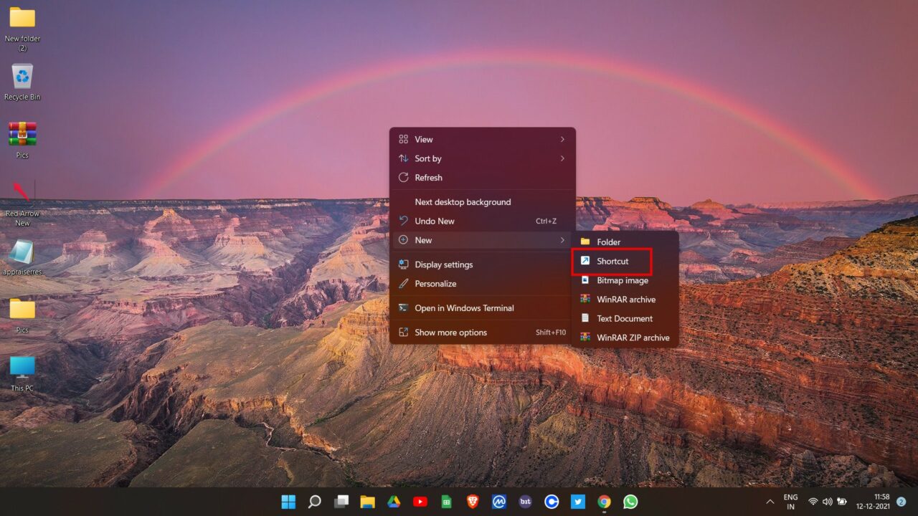
Task: Open the purple bit app in taskbar
Action: tap(525, 502)
